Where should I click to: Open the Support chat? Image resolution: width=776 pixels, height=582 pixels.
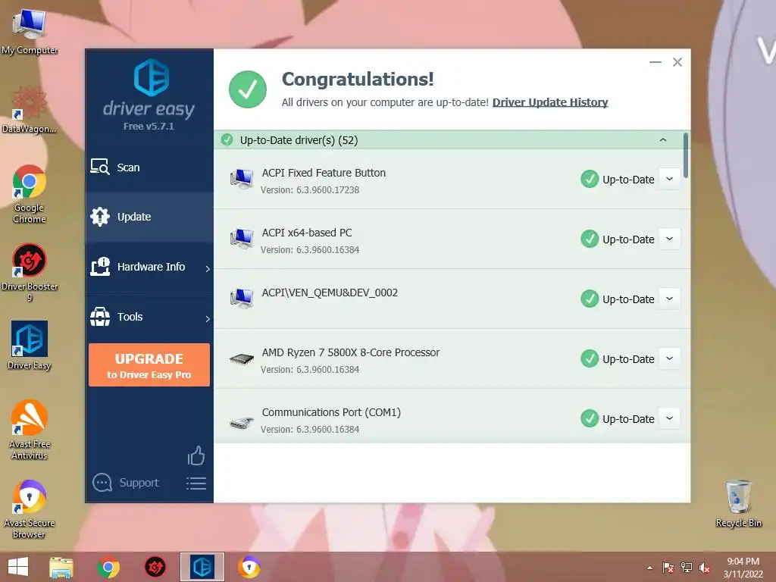(x=126, y=483)
